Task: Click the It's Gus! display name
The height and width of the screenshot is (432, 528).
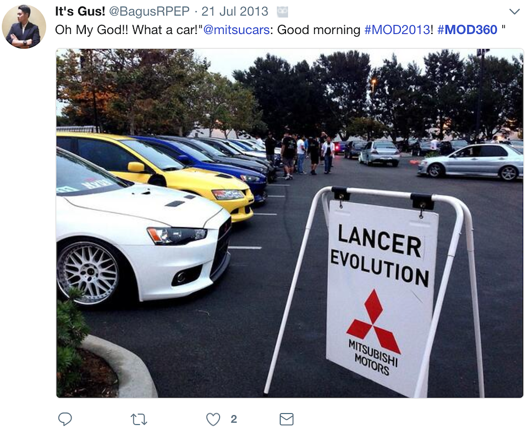Action: click(x=80, y=12)
